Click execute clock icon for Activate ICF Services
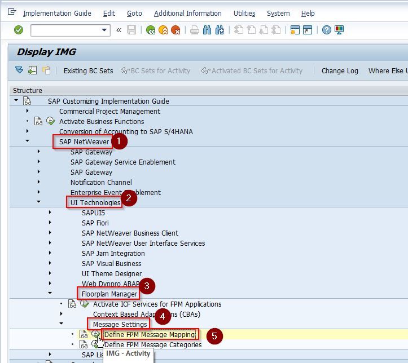 coord(84,303)
